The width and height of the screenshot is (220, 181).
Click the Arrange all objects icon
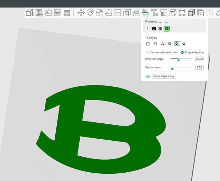pyautogui.click(x=58, y=13)
